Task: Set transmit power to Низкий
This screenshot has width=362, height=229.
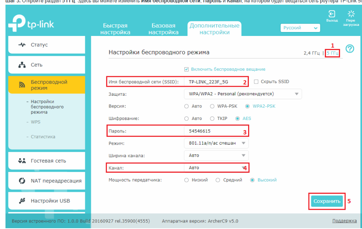Action: point(186,180)
